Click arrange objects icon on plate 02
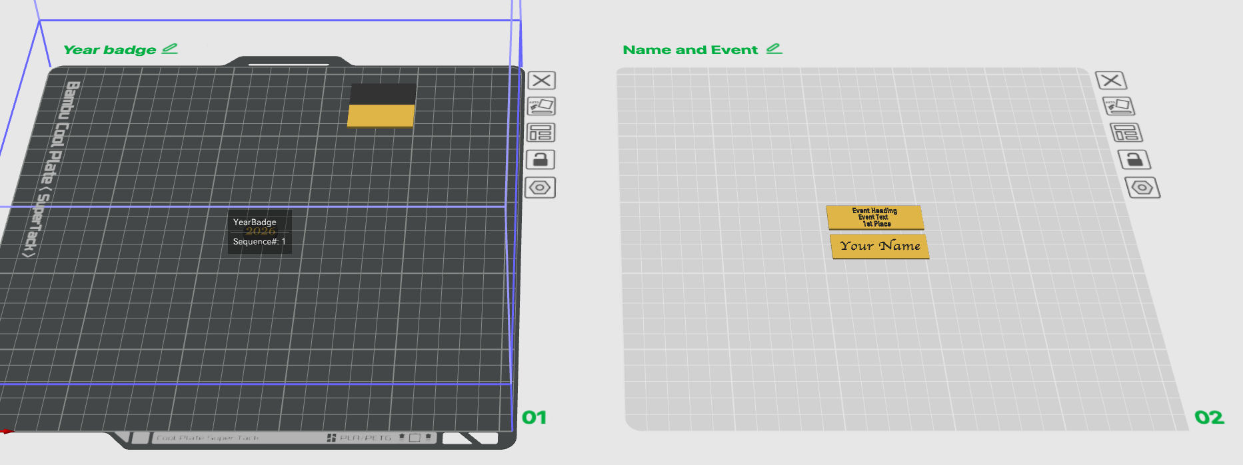 tap(1126, 133)
